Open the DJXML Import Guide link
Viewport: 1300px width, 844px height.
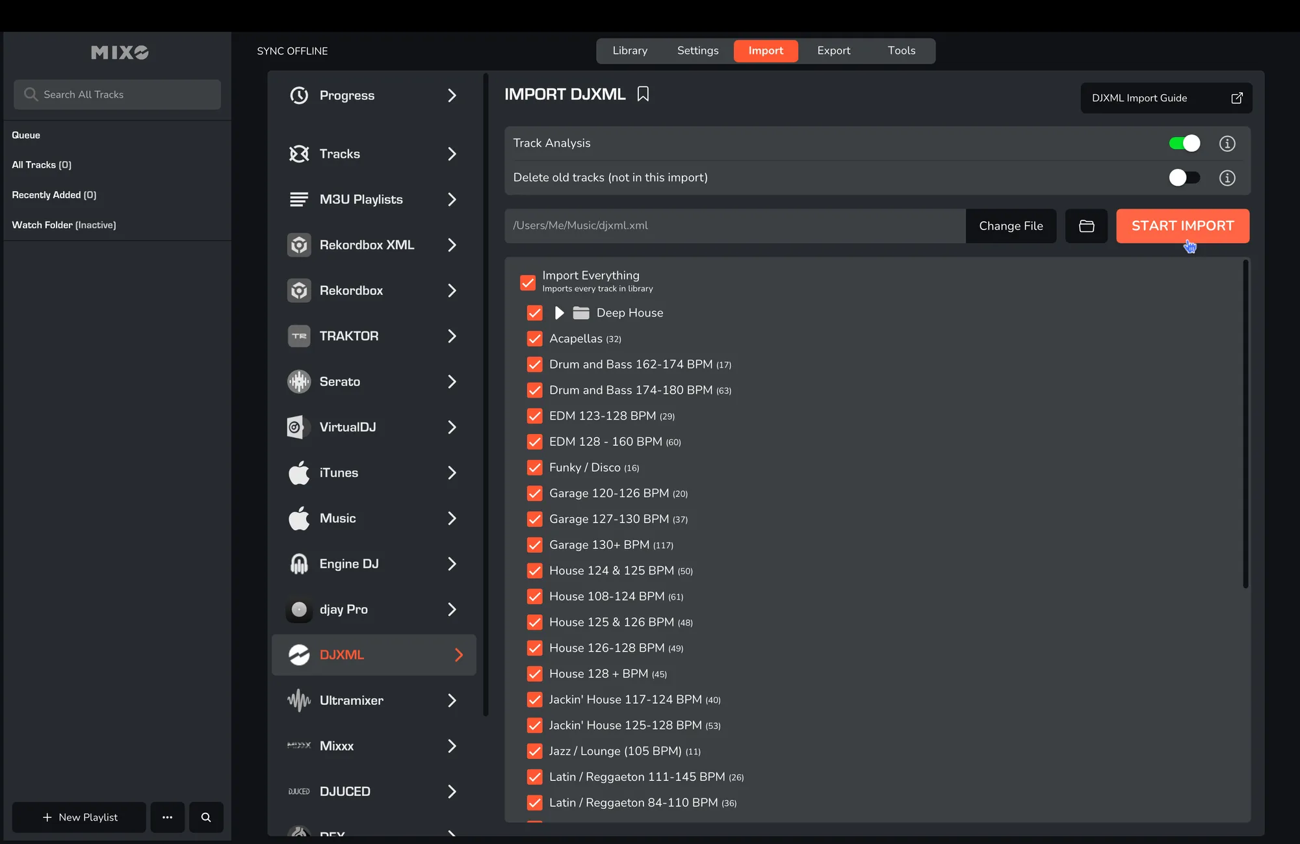(1166, 98)
